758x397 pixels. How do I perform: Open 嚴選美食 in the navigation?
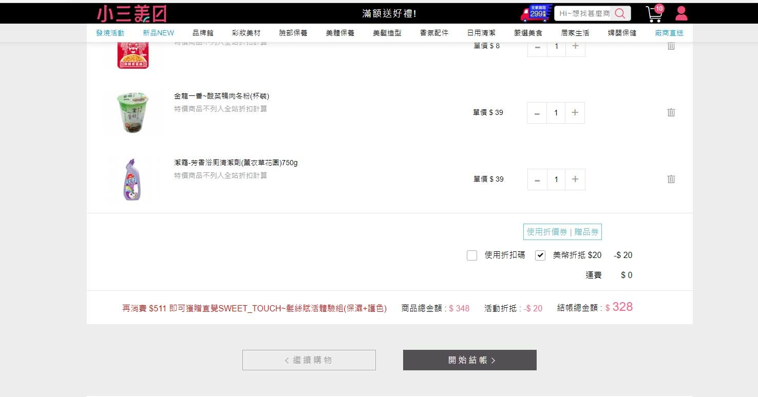(528, 33)
